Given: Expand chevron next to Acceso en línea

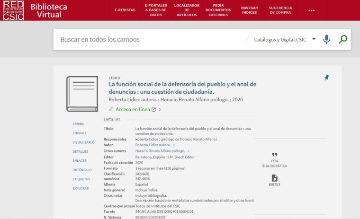Looking at the screenshot, I should 160,110.
